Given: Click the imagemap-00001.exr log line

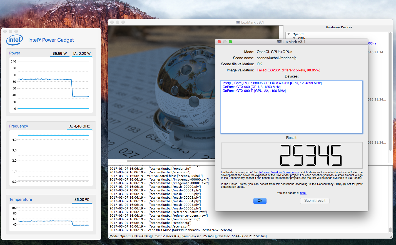Looking at the screenshot, I should (159, 183).
